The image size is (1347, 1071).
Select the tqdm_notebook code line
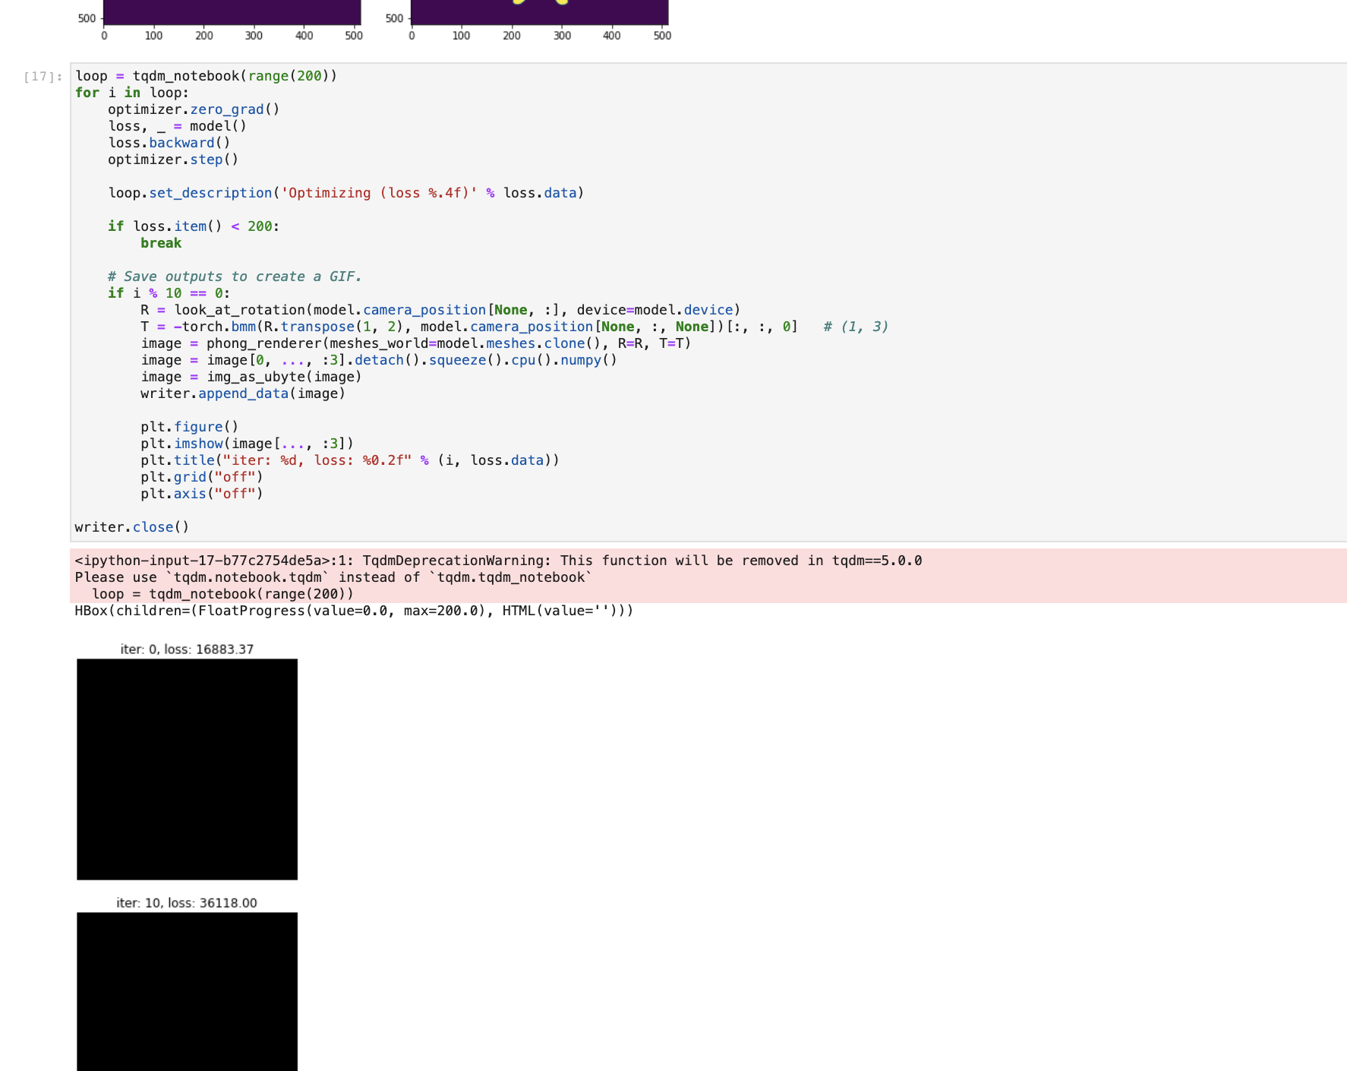point(205,75)
